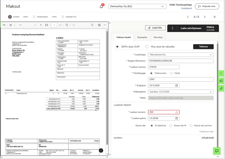The image size is (225, 159).
Task: Open Asetukset settings link
Action: pyautogui.click(x=186, y=8)
